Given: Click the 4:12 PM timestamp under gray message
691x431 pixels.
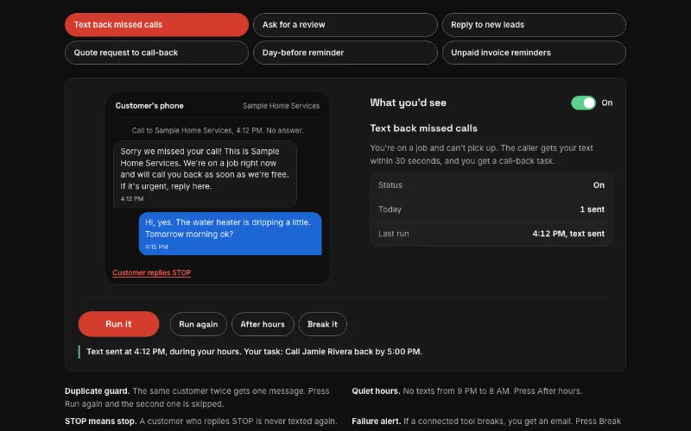Looking at the screenshot, I should tap(132, 199).
